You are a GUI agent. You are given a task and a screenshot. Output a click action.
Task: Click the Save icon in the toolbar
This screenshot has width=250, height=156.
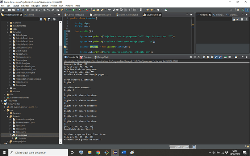click(x=9, y=10)
